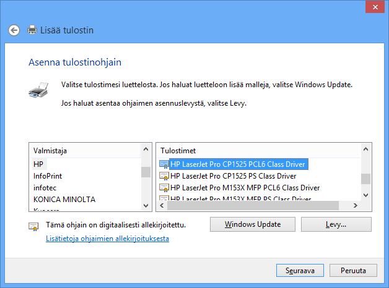Select HP LaserJet Pro M153X MFP PCL6 Class Driver
This screenshot has height=288, width=389.
[x=245, y=188]
